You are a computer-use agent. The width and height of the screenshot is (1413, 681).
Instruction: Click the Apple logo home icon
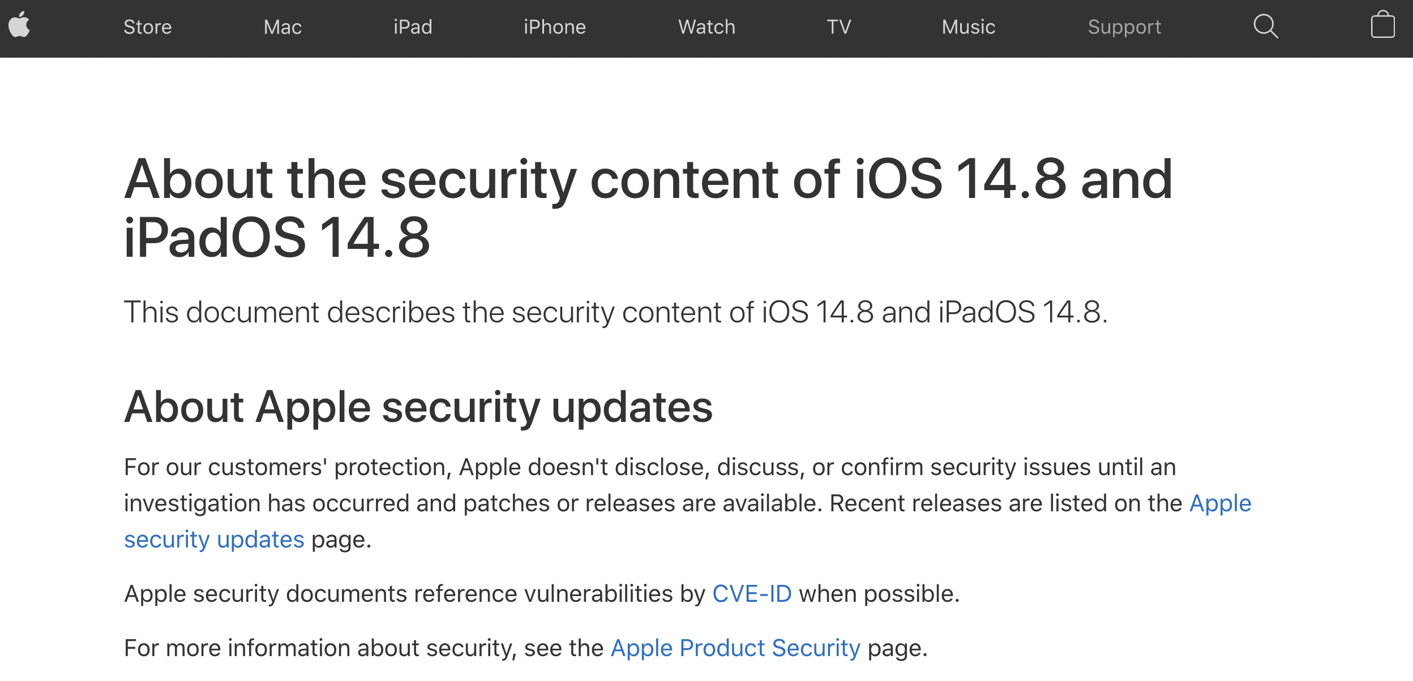[x=19, y=25]
